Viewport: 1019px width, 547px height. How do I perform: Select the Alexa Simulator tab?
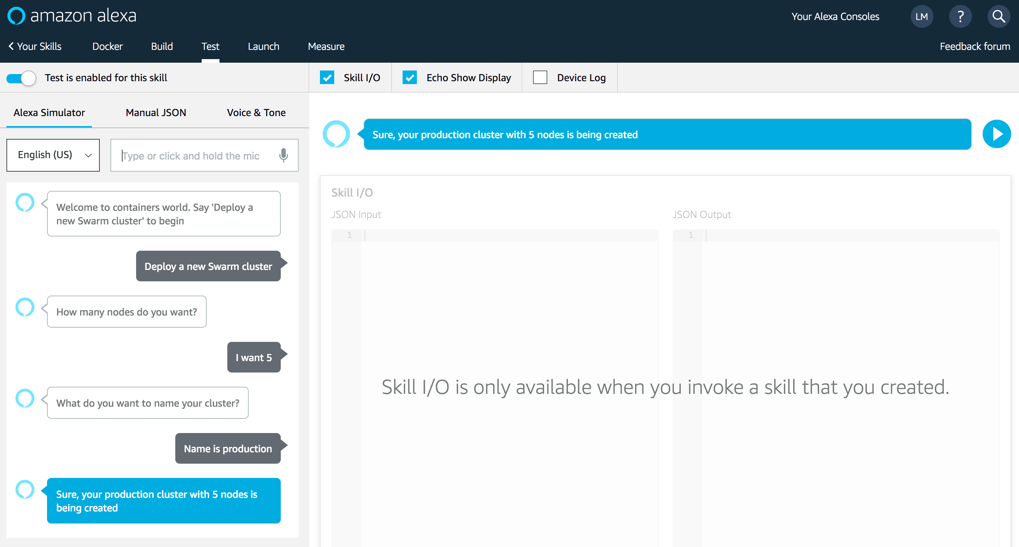[49, 113]
